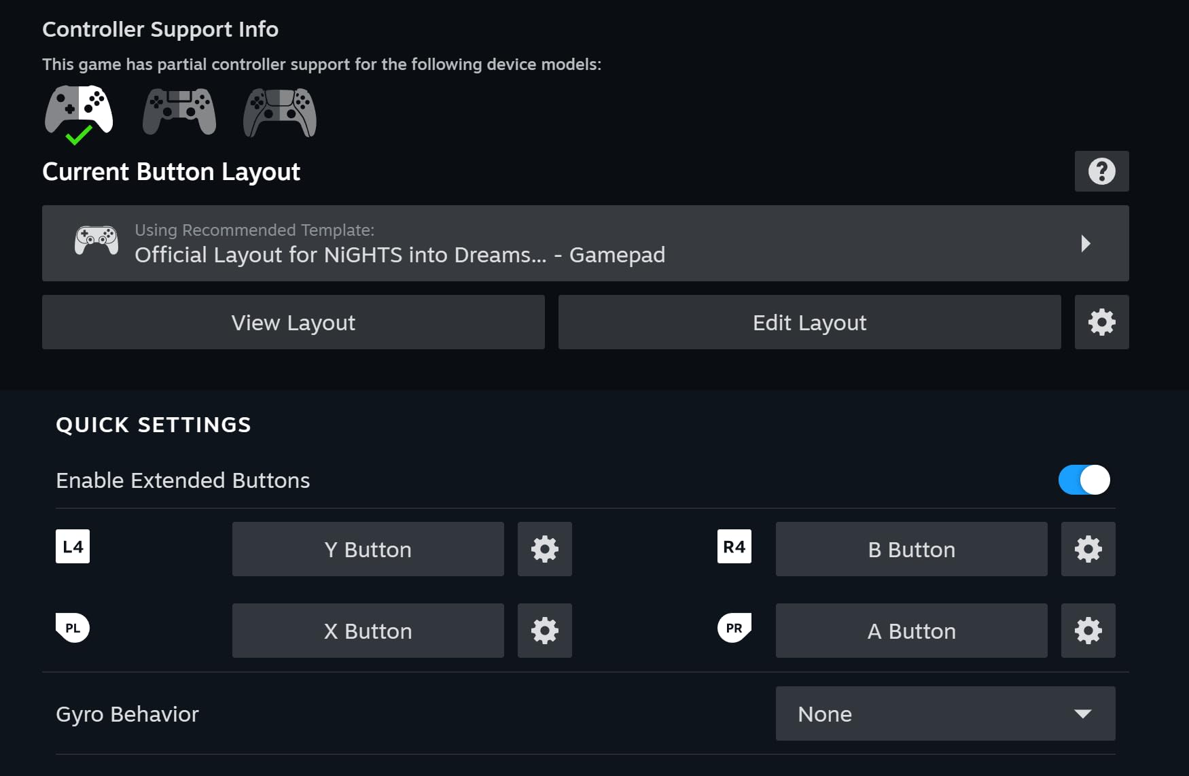The height and width of the screenshot is (776, 1189).
Task: Click the View Layout button
Action: tap(293, 322)
